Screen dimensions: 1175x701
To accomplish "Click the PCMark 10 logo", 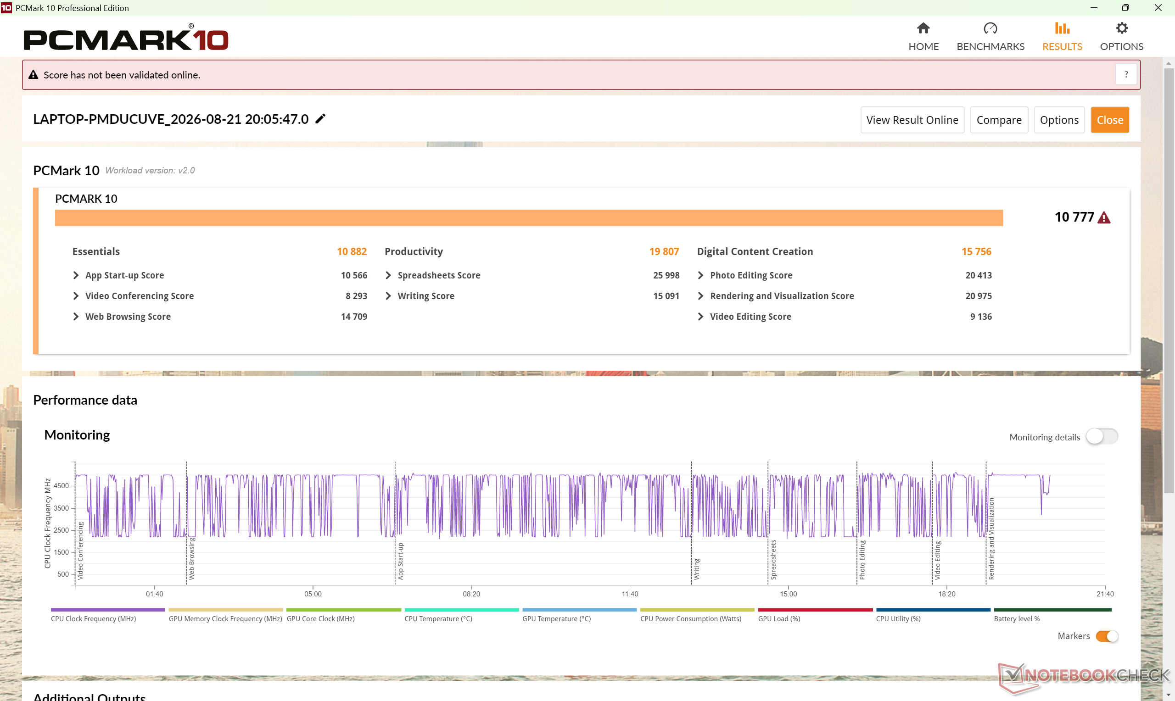I will pyautogui.click(x=126, y=37).
